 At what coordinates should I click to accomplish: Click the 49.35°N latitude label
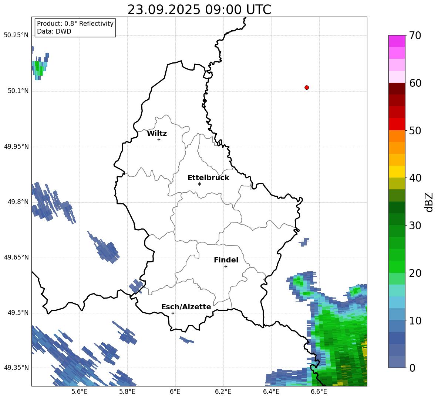tap(16, 368)
